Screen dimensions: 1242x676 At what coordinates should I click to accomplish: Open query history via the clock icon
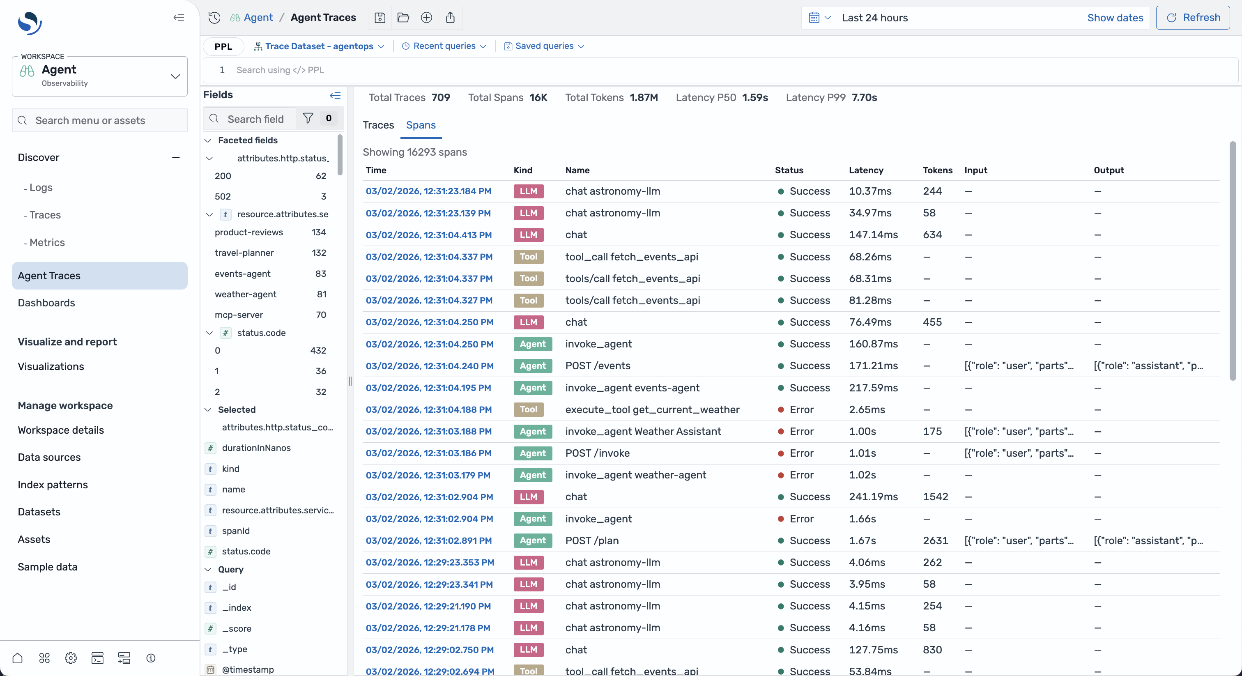(x=214, y=18)
